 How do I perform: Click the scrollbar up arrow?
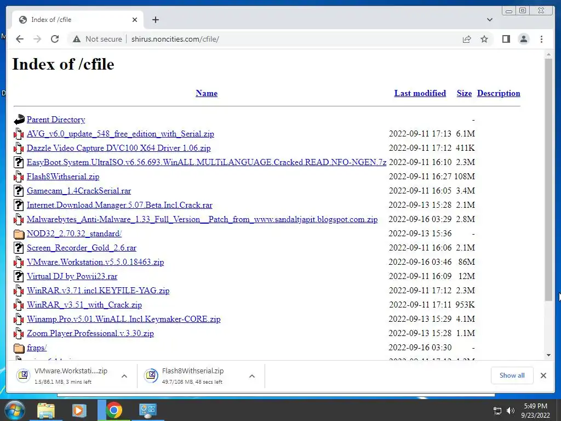tap(548, 55)
